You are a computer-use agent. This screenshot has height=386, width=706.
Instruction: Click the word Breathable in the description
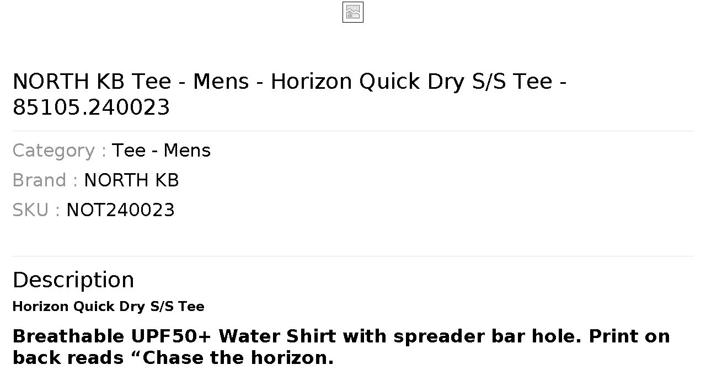[68, 336]
